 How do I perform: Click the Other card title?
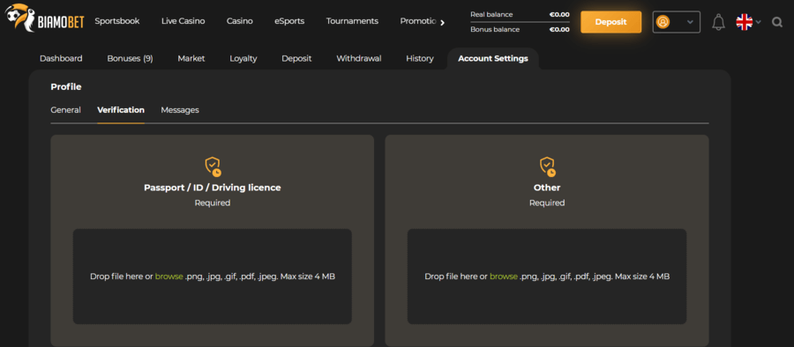pos(547,188)
